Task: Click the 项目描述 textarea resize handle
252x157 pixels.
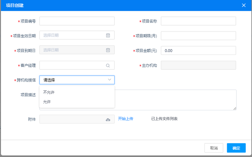Action: point(235,108)
